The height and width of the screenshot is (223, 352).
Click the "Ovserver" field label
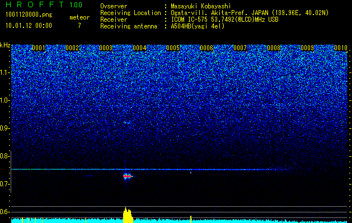pos(114,6)
